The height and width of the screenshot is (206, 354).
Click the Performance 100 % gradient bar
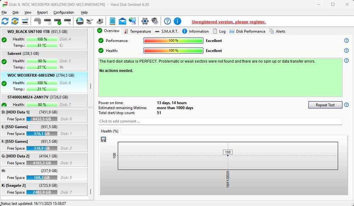[173, 41]
